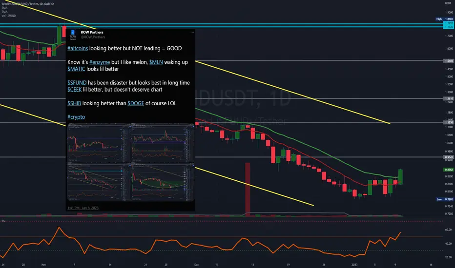Click the tweet timestamp 1:41 PM Jan 6, 2023
455x268 pixels.
tap(83, 208)
